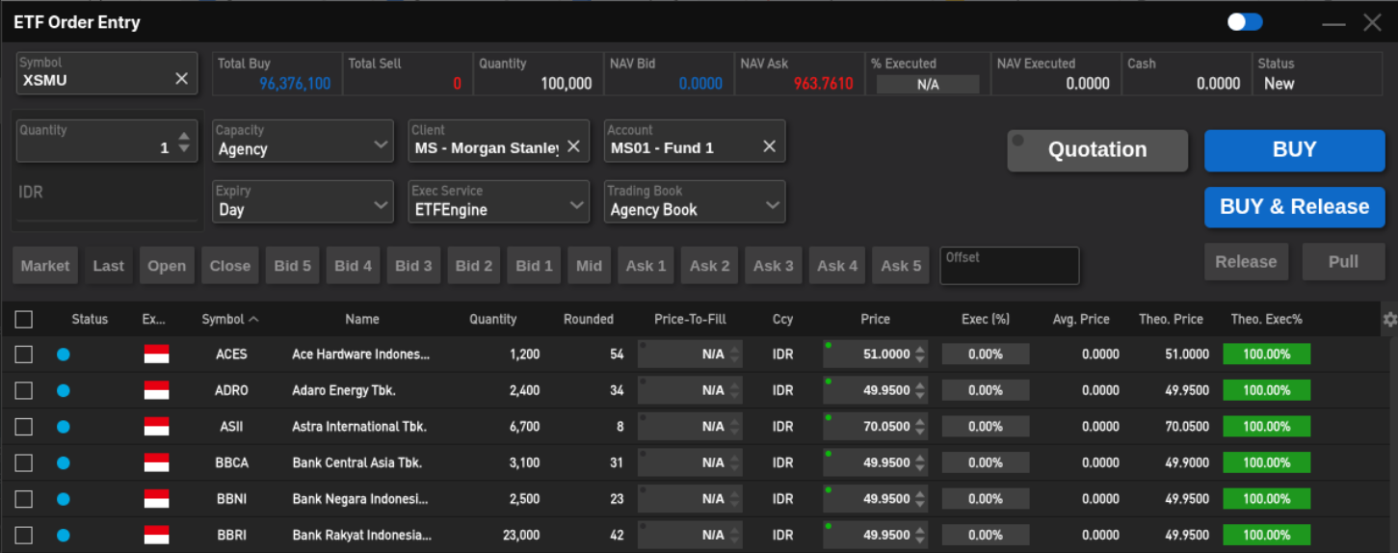Select the Bid 3 price level
1398x553 pixels.
point(413,266)
